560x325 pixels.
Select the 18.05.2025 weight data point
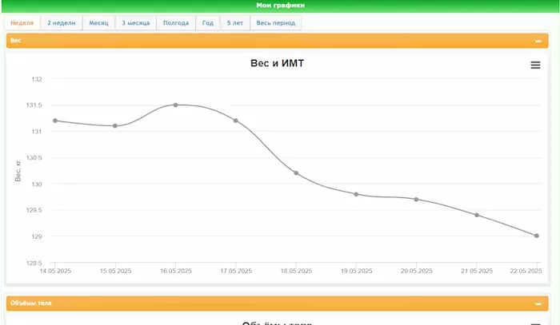(296, 173)
